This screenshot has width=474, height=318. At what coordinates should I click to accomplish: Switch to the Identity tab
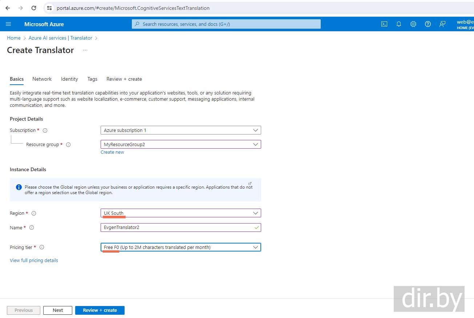pos(69,79)
